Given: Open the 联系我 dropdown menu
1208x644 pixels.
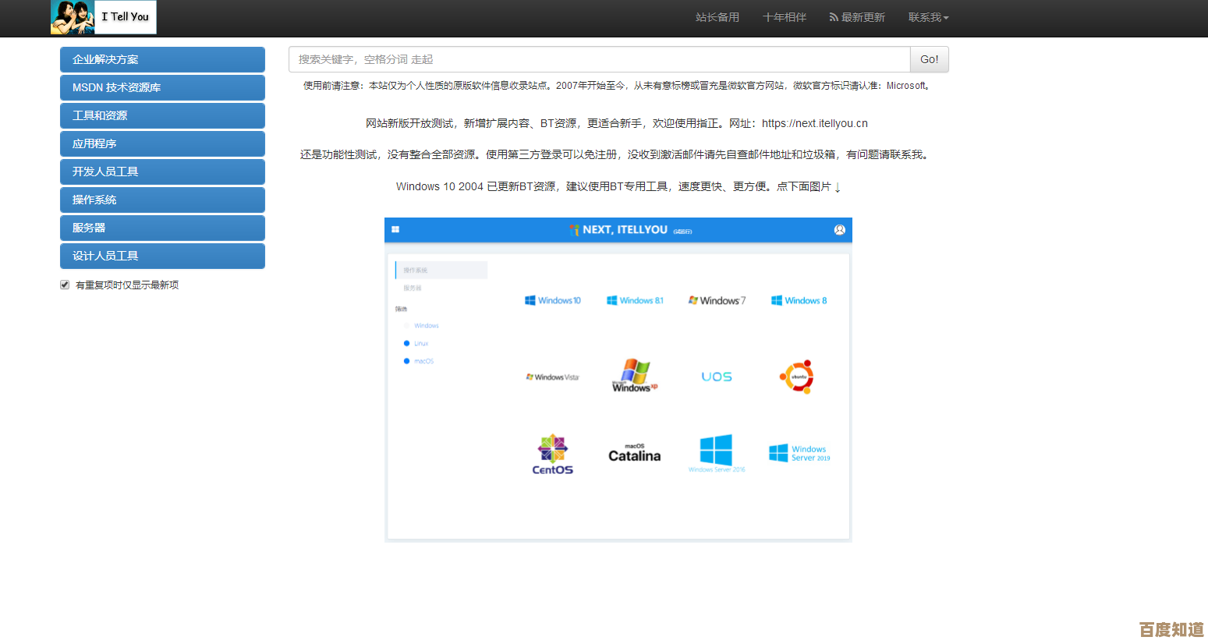Looking at the screenshot, I should pyautogui.click(x=928, y=17).
